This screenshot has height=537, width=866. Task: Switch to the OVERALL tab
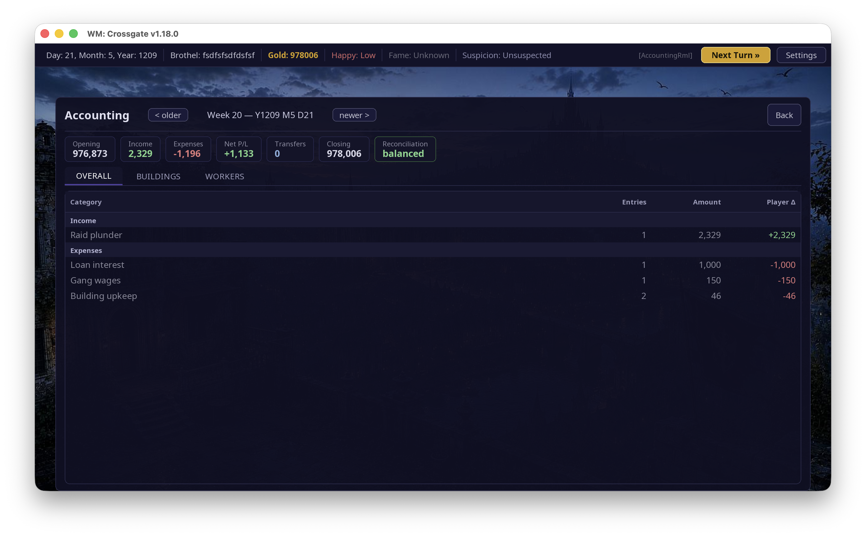pyautogui.click(x=94, y=176)
